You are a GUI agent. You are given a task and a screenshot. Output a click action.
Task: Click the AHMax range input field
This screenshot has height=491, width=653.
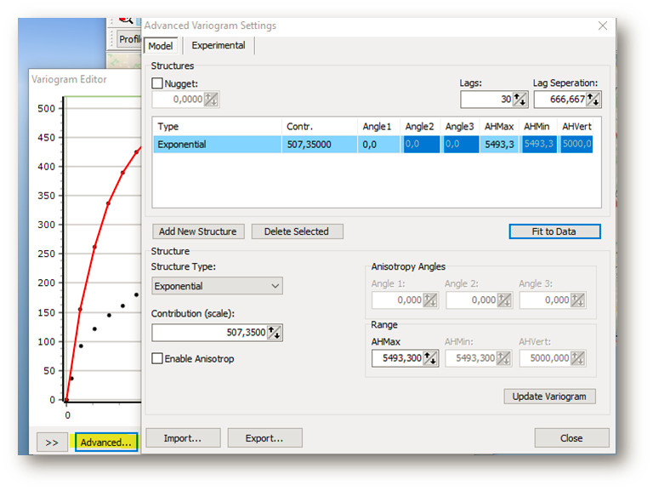pyautogui.click(x=398, y=358)
